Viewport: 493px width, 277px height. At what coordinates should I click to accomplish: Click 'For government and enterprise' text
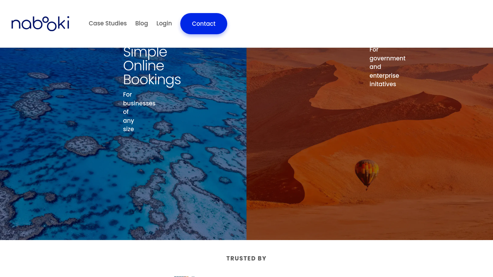(x=387, y=67)
